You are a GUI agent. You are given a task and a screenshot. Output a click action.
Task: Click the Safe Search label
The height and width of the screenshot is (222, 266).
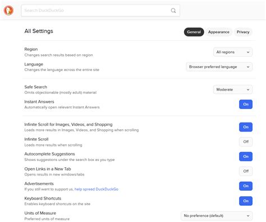pyautogui.click(x=36, y=87)
